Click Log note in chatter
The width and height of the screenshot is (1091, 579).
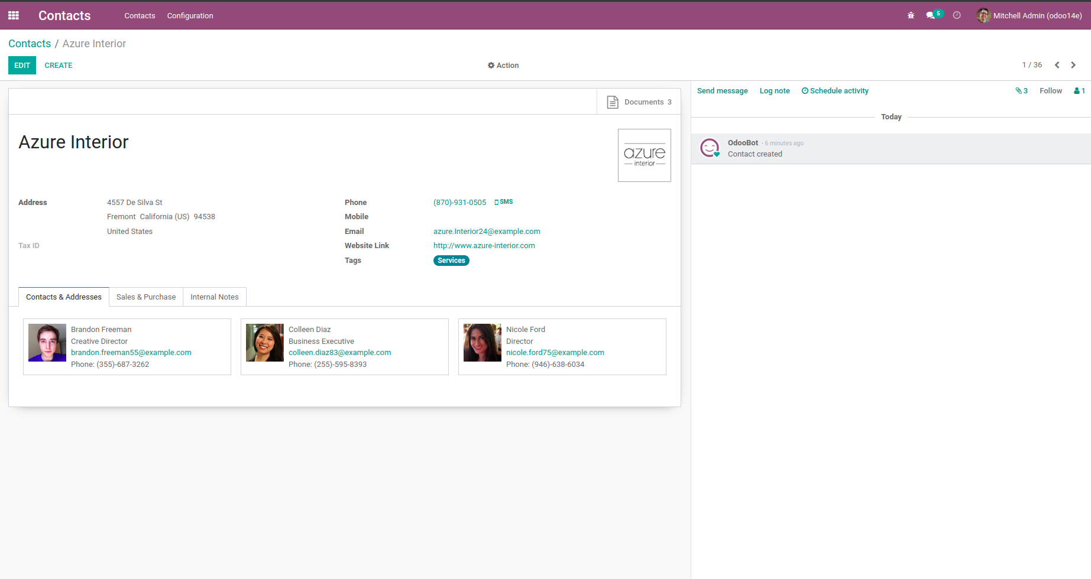(775, 91)
